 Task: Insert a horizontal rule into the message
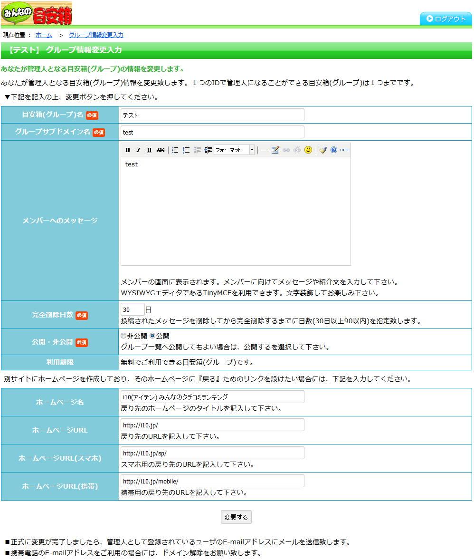[x=265, y=150]
